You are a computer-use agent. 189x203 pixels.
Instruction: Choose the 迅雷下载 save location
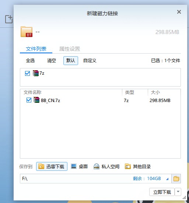click(x=52, y=166)
